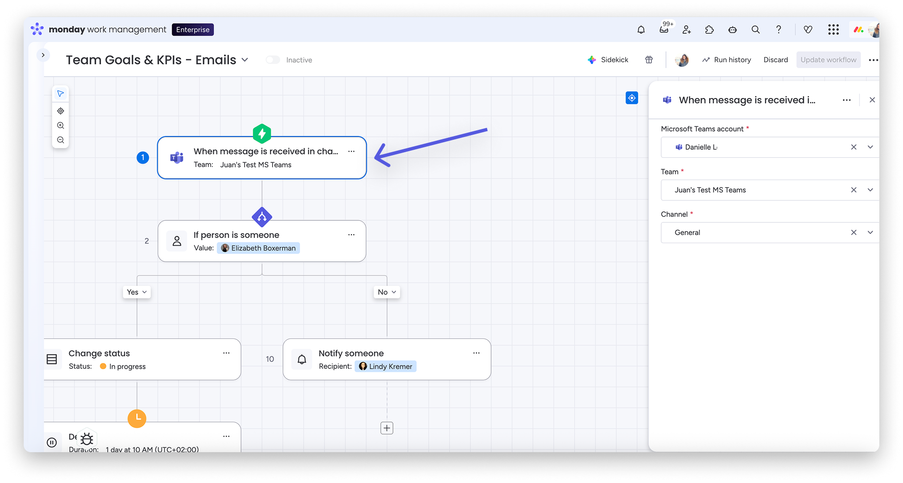Click the center-view target tool
The image size is (903, 483).
pos(61,111)
